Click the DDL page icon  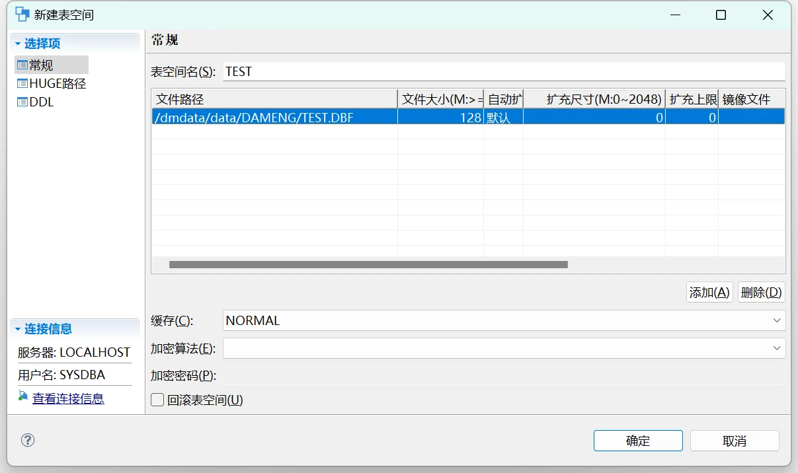click(22, 102)
